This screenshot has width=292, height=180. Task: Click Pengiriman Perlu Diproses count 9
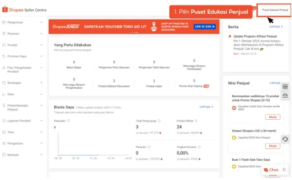pyautogui.click(x=114, y=62)
